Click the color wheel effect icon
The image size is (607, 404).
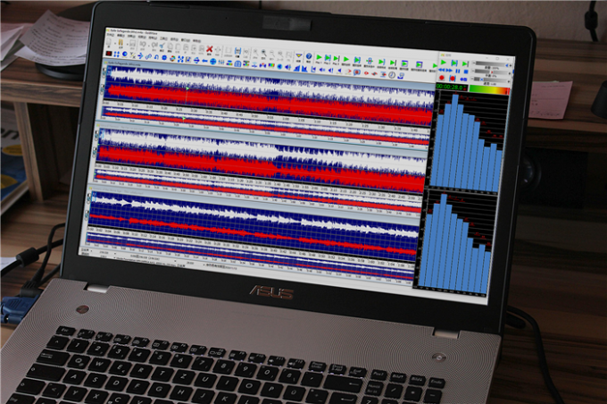[172, 58]
